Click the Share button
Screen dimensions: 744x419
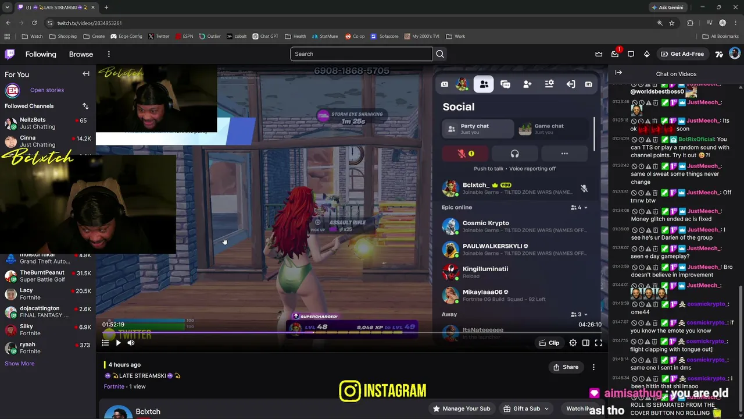566,367
